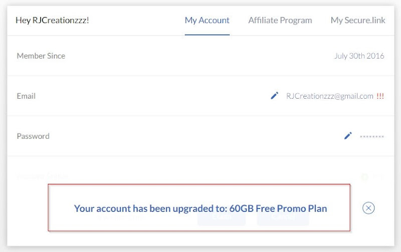This screenshot has width=401, height=252.
Task: Click the RJCreationzzz@gmail.com email address
Action: click(329, 96)
